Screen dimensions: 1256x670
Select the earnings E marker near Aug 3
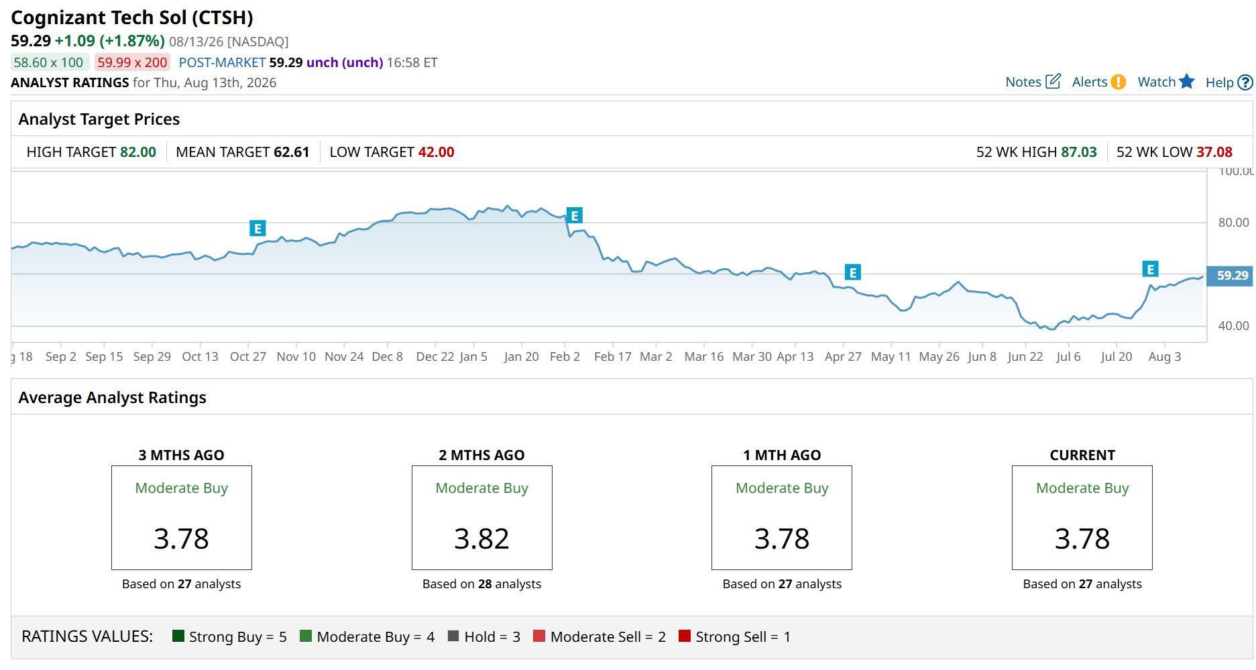click(x=1150, y=270)
